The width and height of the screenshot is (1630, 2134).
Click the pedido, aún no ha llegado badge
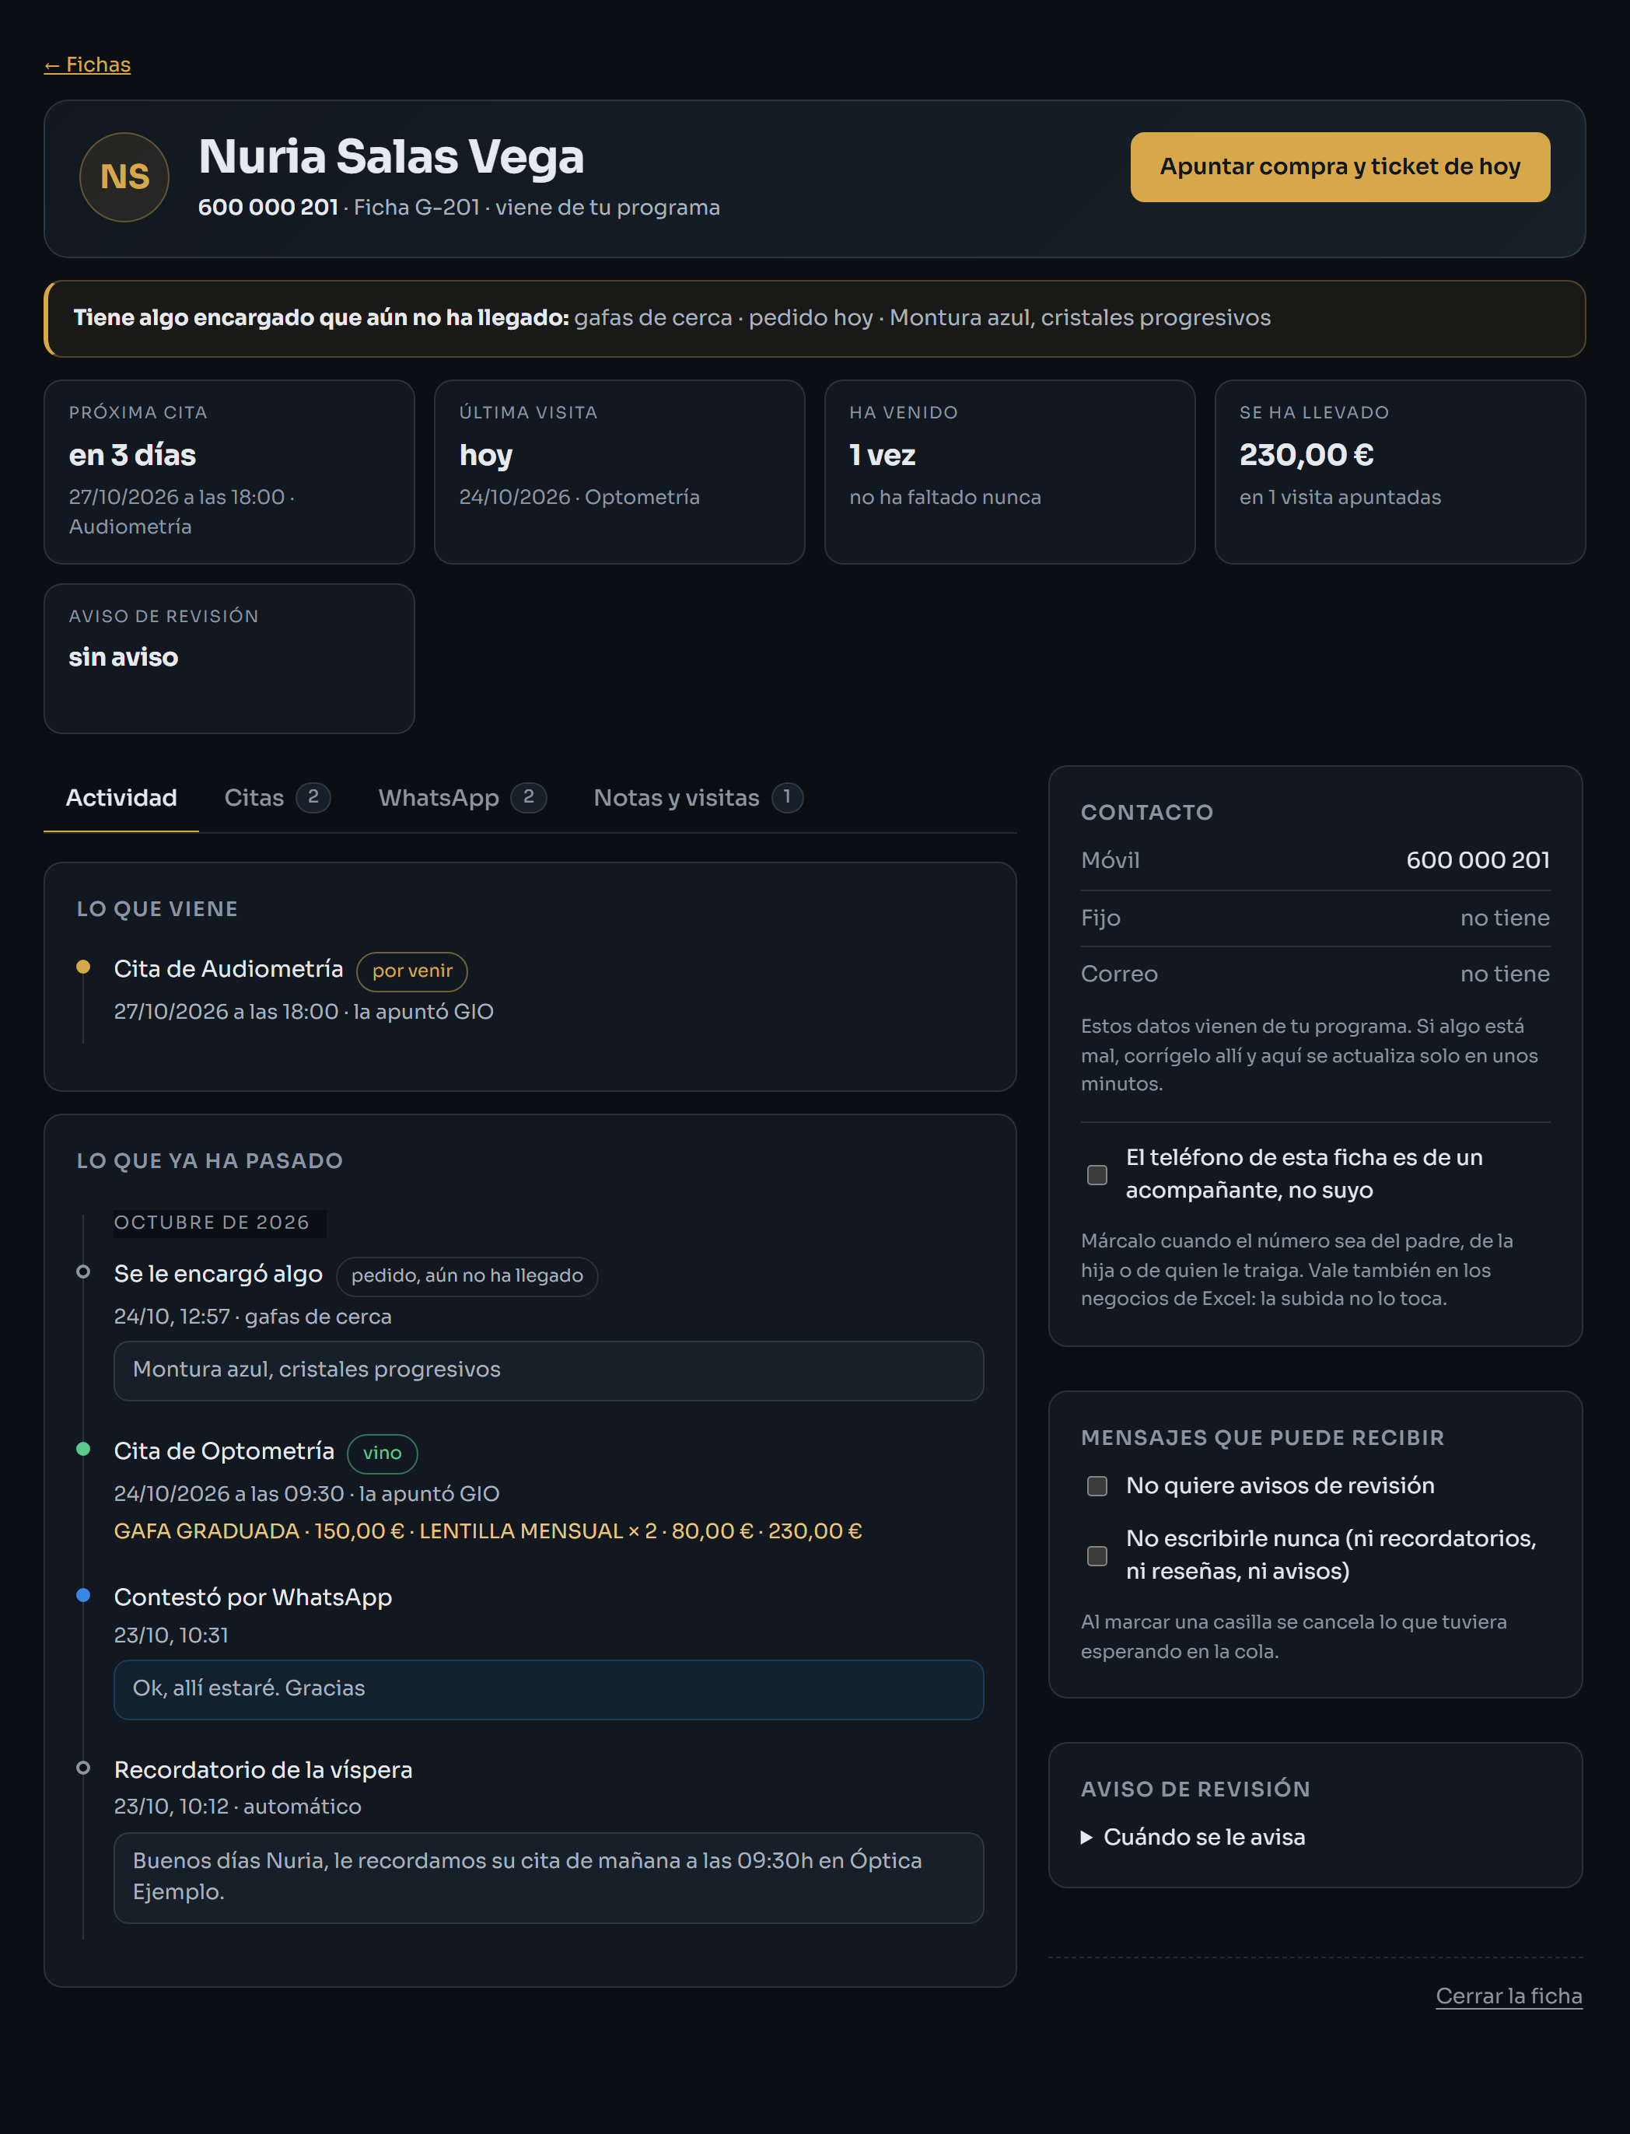point(467,1275)
